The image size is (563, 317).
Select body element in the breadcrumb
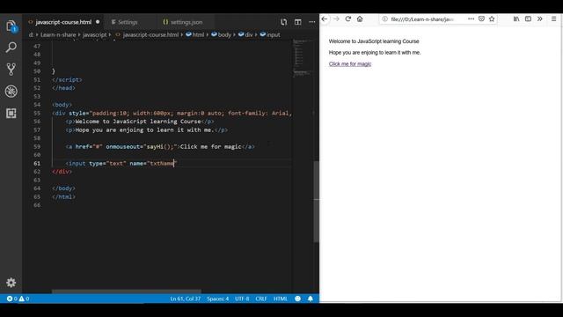click(224, 35)
